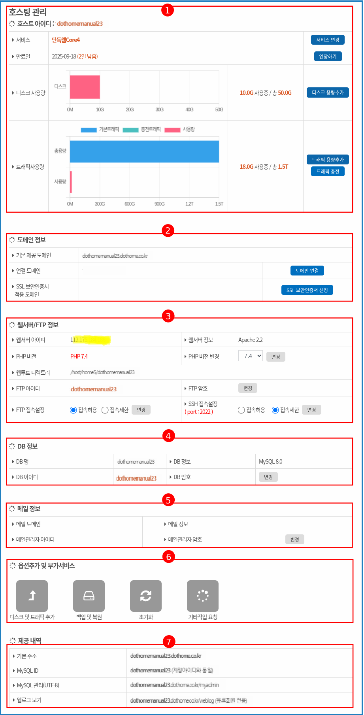Click the 초기화 reset icon
This screenshot has width=364, height=715.
pyautogui.click(x=146, y=596)
